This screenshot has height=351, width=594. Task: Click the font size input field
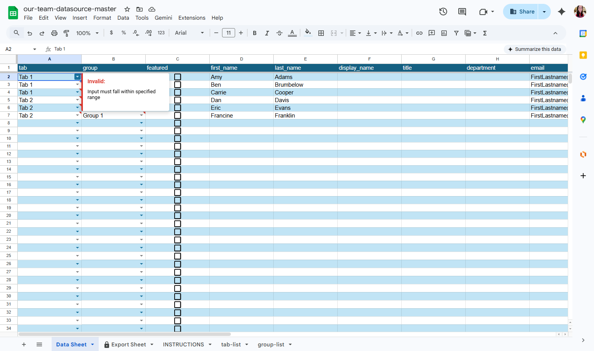point(229,33)
